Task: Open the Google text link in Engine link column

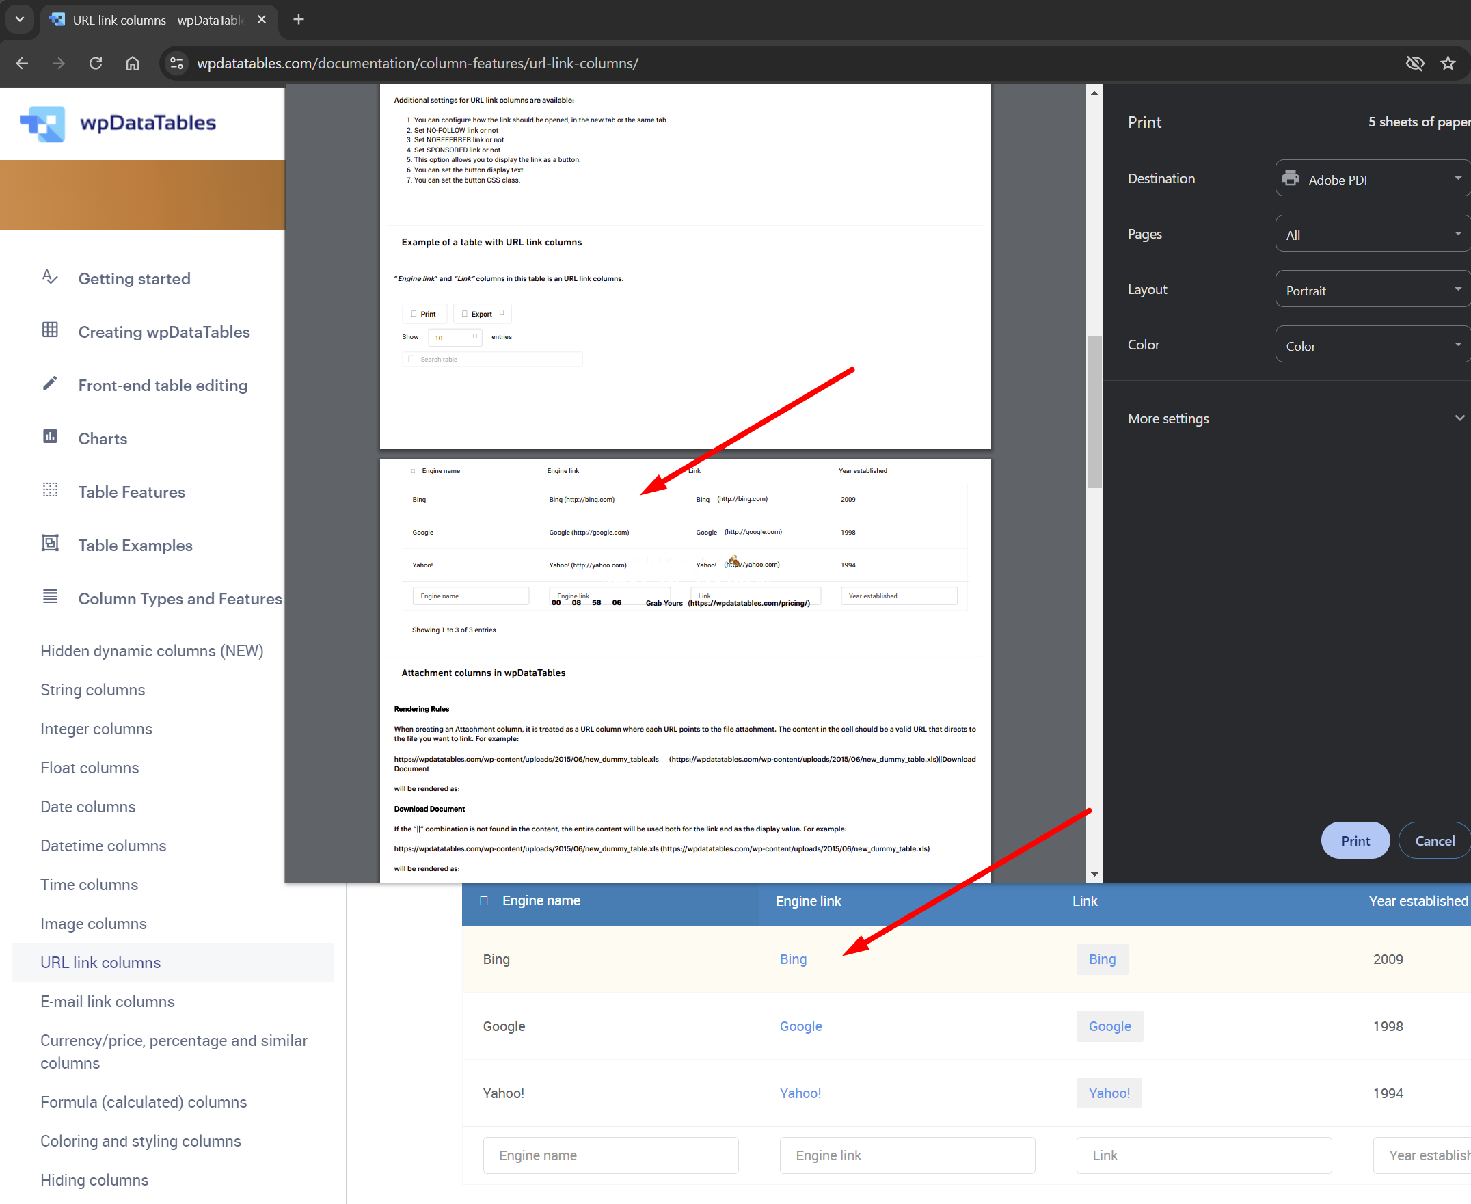Action: tap(800, 1026)
